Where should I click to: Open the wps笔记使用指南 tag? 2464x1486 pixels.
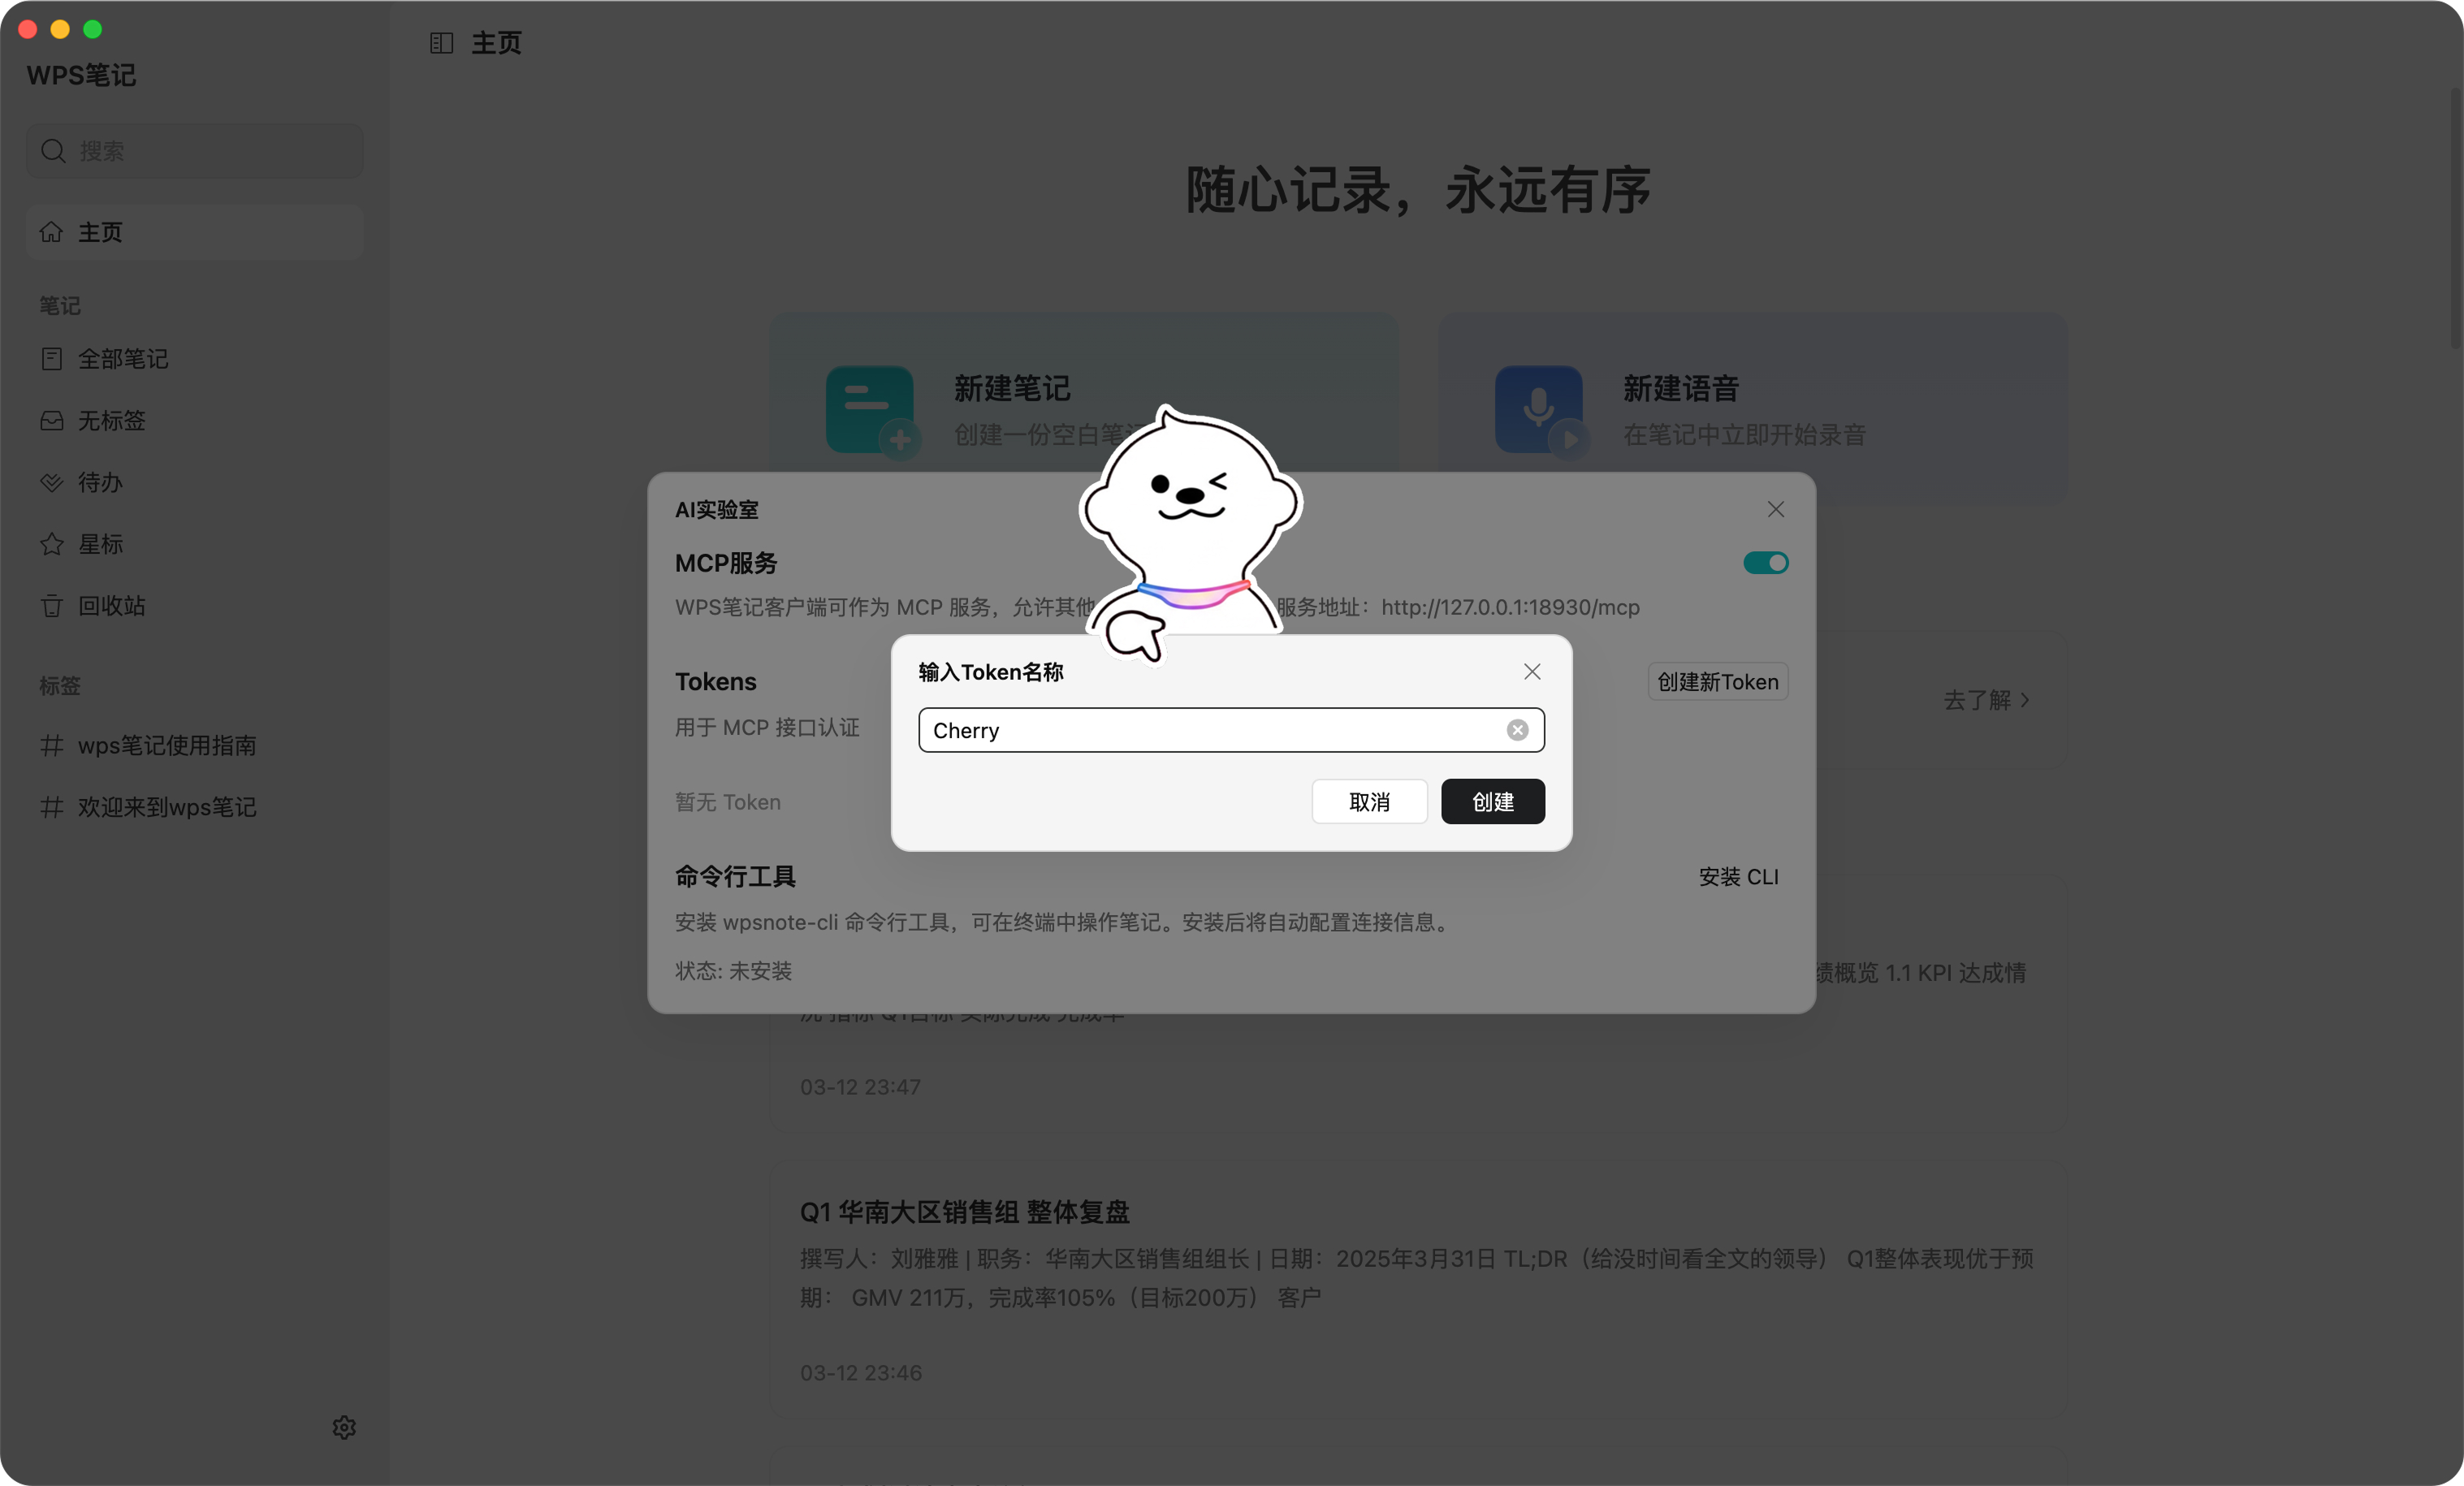point(167,745)
